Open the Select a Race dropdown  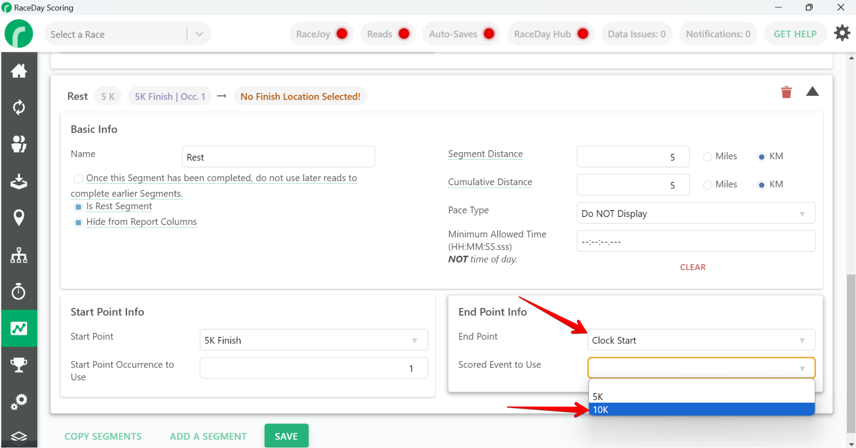click(128, 34)
